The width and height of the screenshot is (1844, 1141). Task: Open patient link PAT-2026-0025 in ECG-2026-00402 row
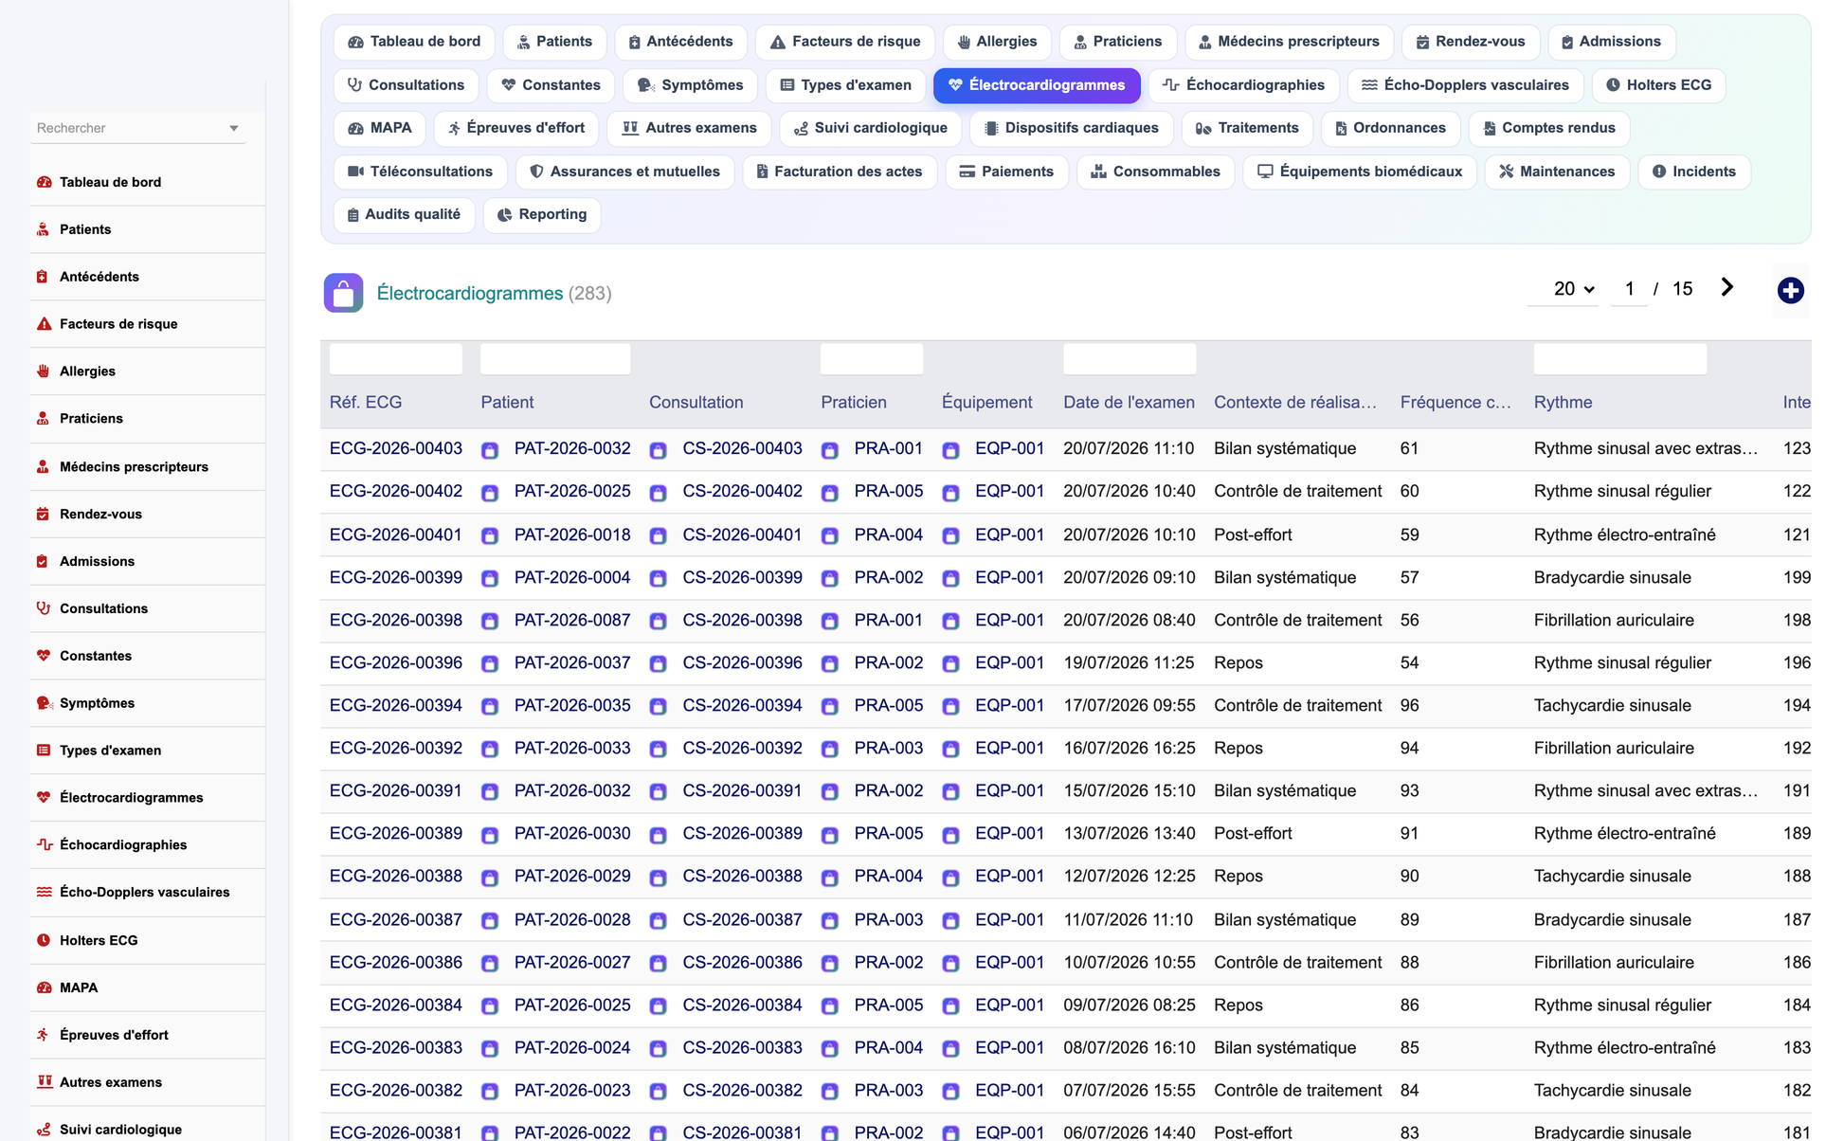coord(572,491)
